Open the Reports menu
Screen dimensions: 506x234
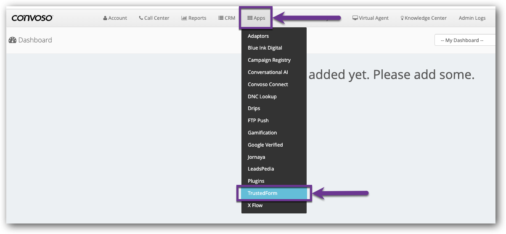pyautogui.click(x=193, y=18)
